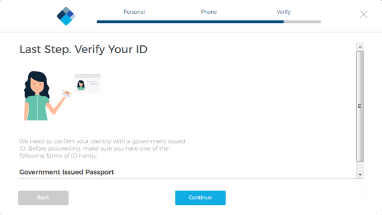This screenshot has width=382, height=215.
Task: Click the ID card in woman's hand
Action: (x=66, y=95)
